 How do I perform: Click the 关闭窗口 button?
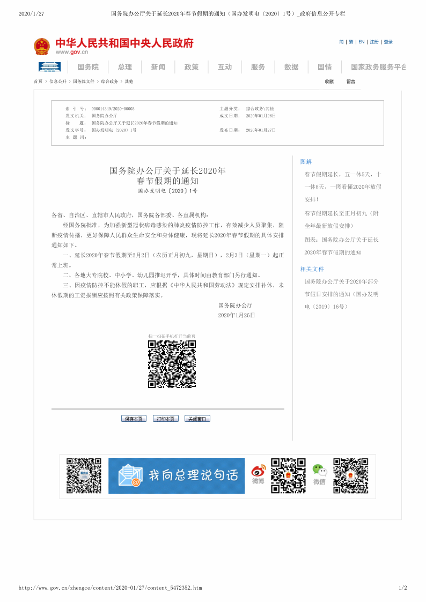pos(197,419)
